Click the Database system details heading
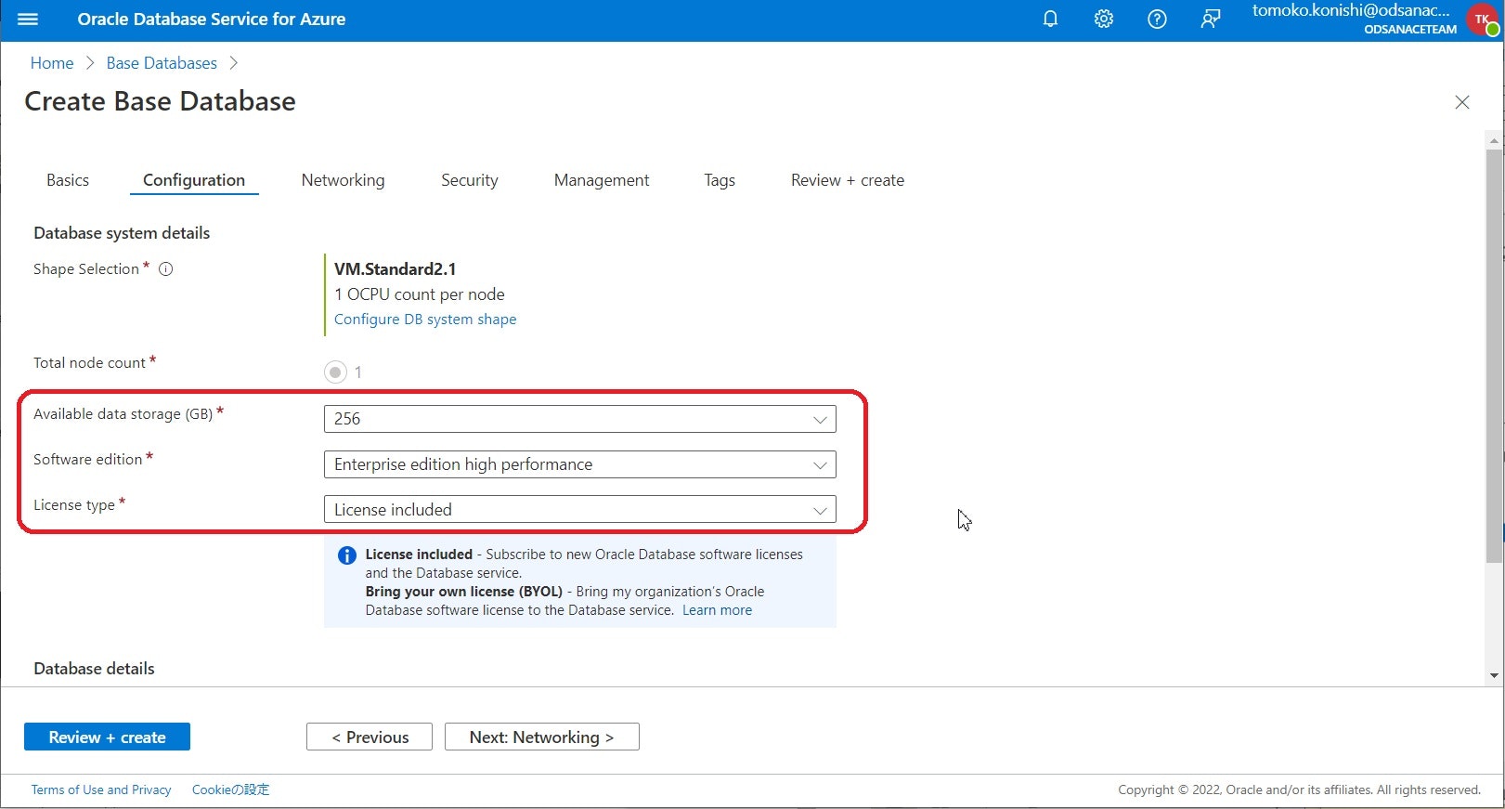This screenshot has width=1505, height=809. [x=122, y=233]
